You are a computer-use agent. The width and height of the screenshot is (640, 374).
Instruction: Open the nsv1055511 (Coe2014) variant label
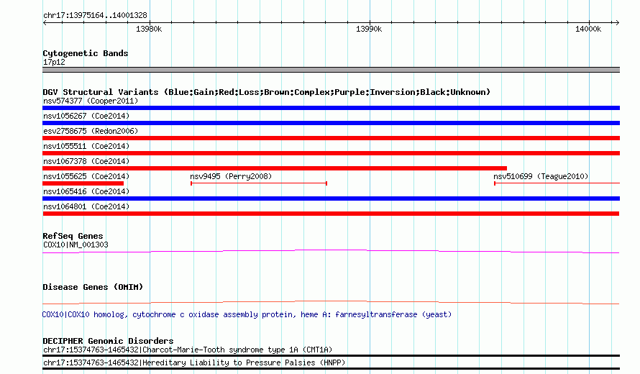click(86, 146)
